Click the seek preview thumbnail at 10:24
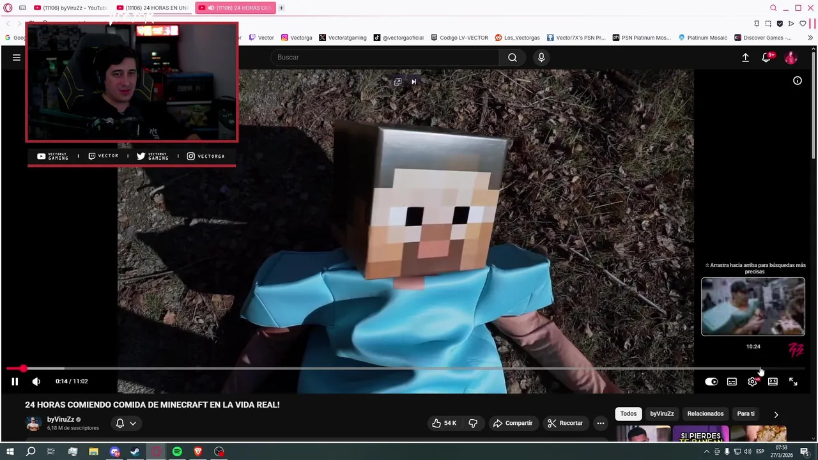This screenshot has height=460, width=818. [753, 307]
